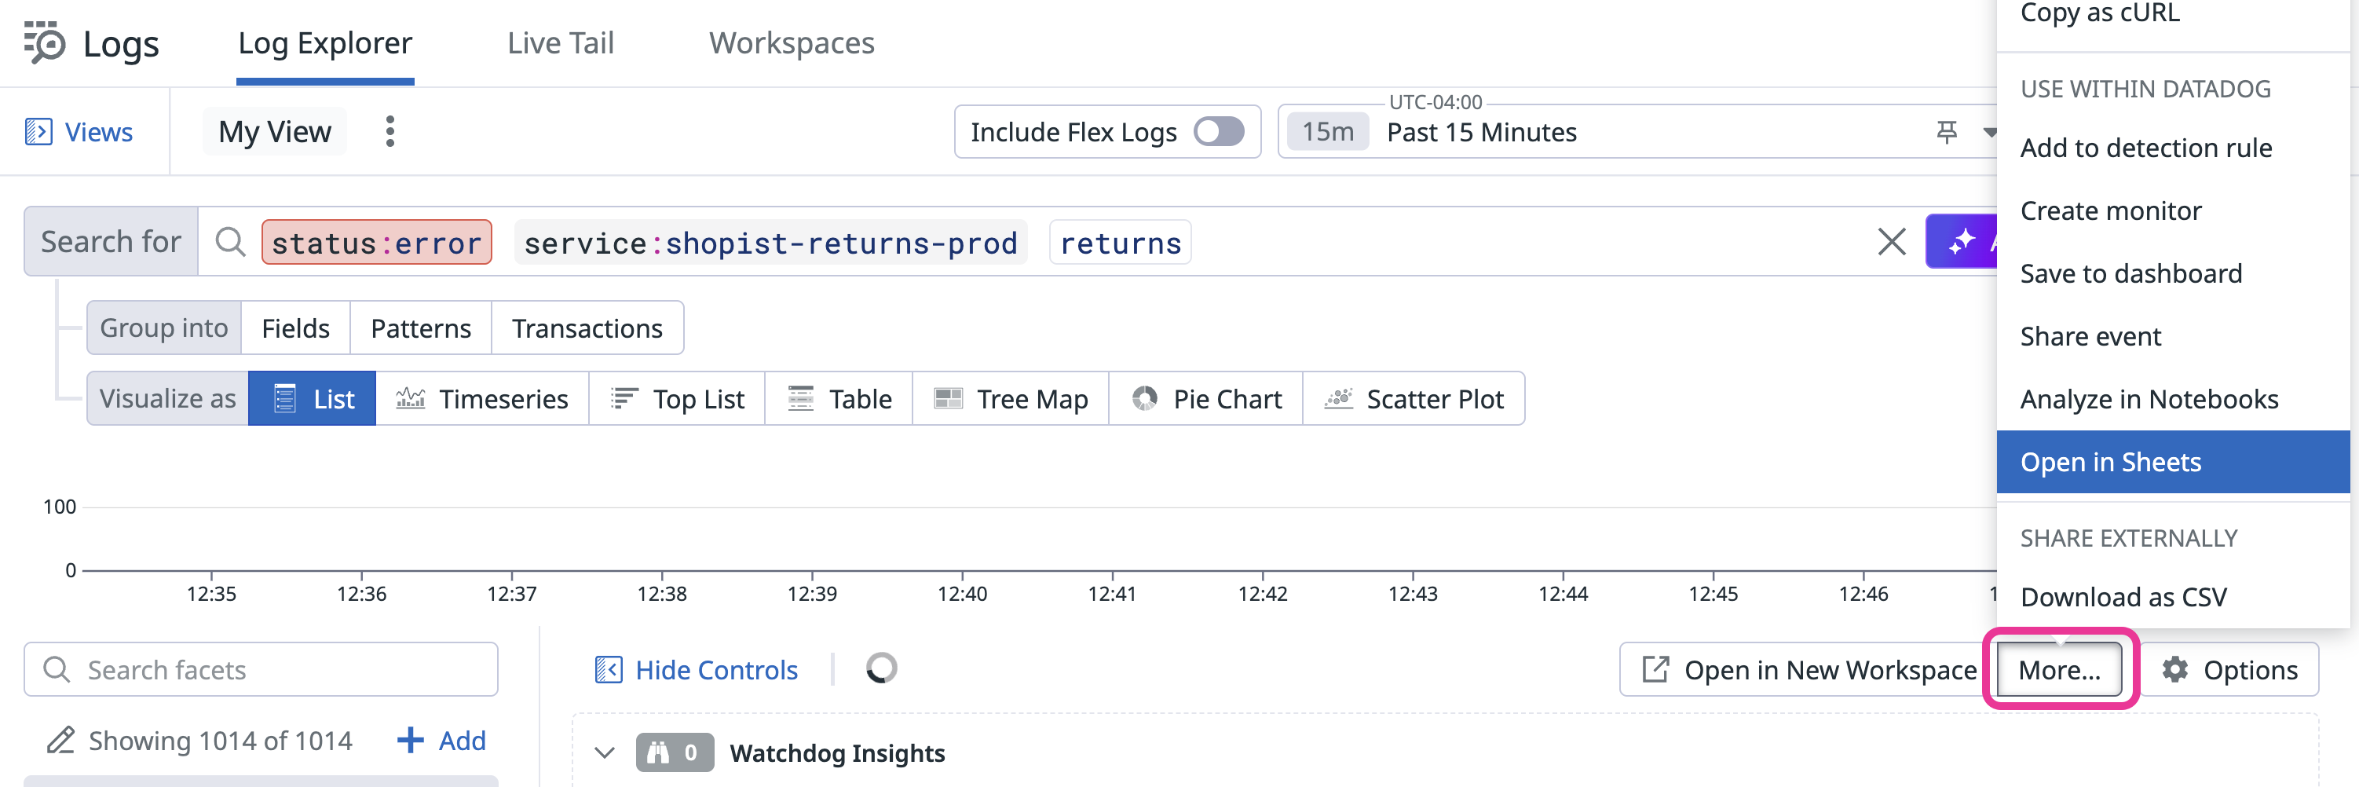Switch to the Live Tail tab
Viewport: 2359px width, 787px height.
pyautogui.click(x=560, y=42)
